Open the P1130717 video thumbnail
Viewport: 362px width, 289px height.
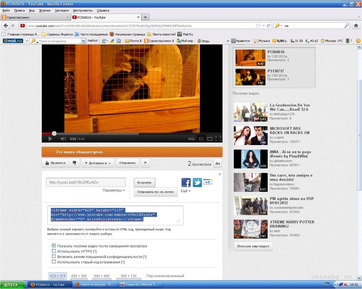[250, 77]
